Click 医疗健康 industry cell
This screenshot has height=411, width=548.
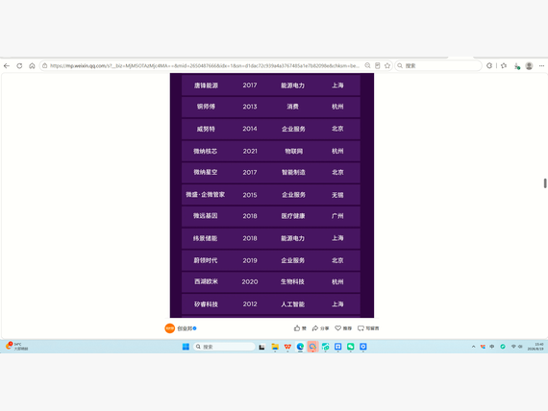(x=293, y=216)
